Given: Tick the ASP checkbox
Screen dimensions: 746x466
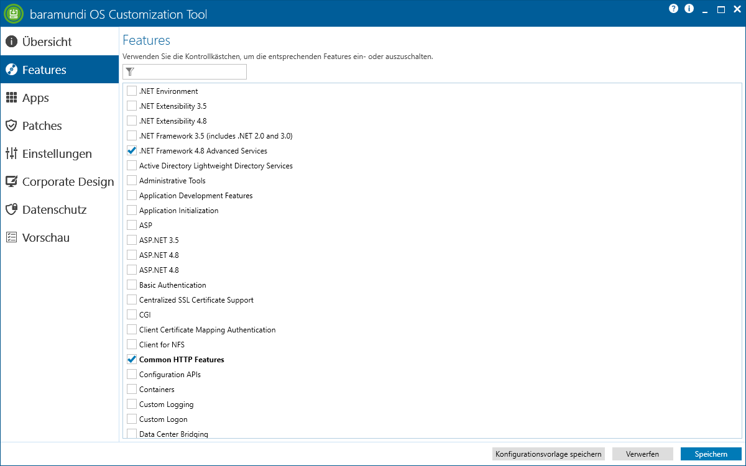Looking at the screenshot, I should [132, 225].
